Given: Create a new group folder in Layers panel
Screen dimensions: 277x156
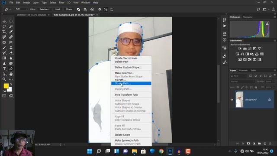Looking at the screenshot, I should 259,143.
